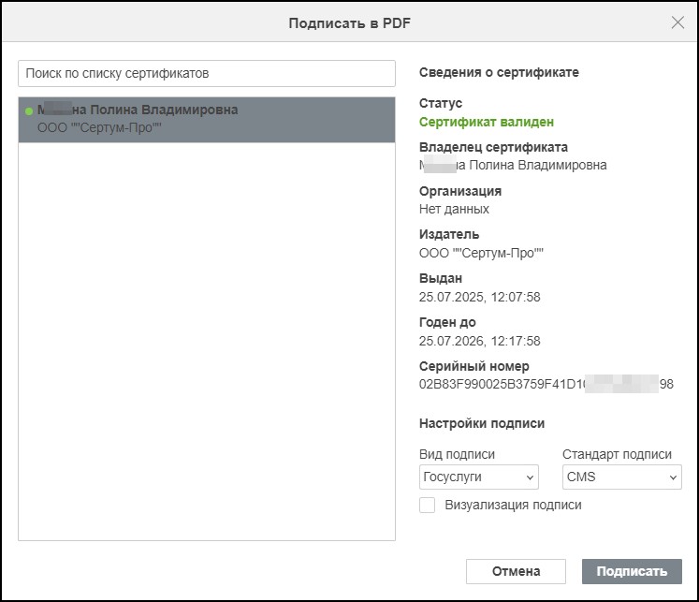This screenshot has height=602, width=699.
Task: Click the Визуализация подписи label
Action: (x=513, y=505)
